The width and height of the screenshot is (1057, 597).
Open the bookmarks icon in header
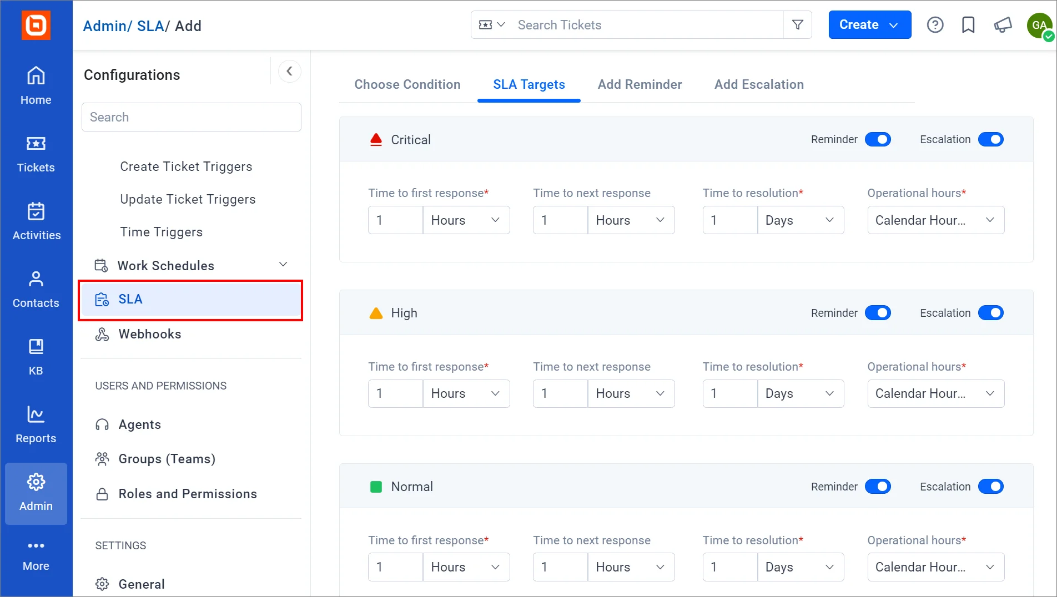tap(968, 25)
